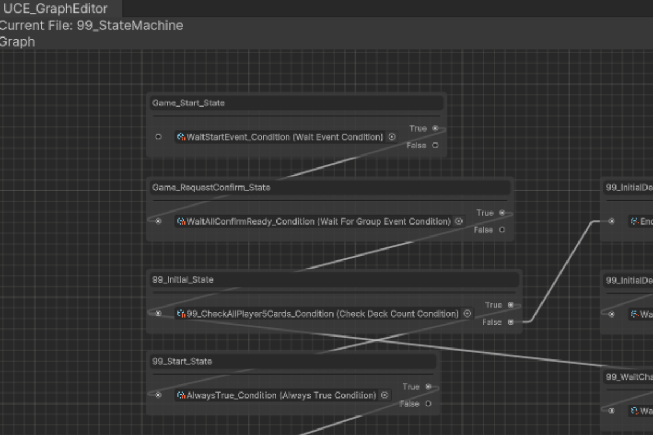Click the asset icon beside AlwaysTrue_Condition
The width and height of the screenshot is (653, 435).
(x=181, y=395)
